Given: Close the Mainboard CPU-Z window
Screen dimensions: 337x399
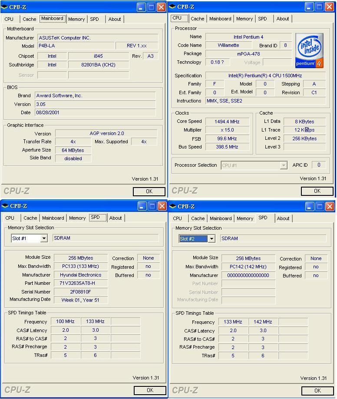Looking at the screenshot, I should point(162,7).
